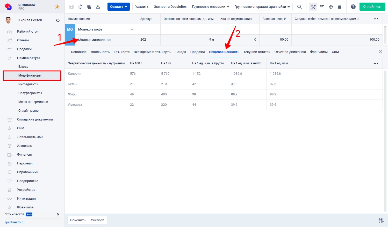Collapse sidebar with double chevron

coord(58,214)
